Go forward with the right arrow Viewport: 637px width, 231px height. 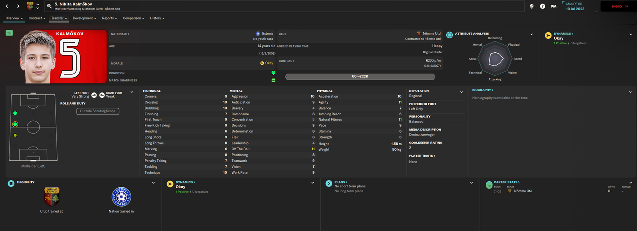(18, 6)
